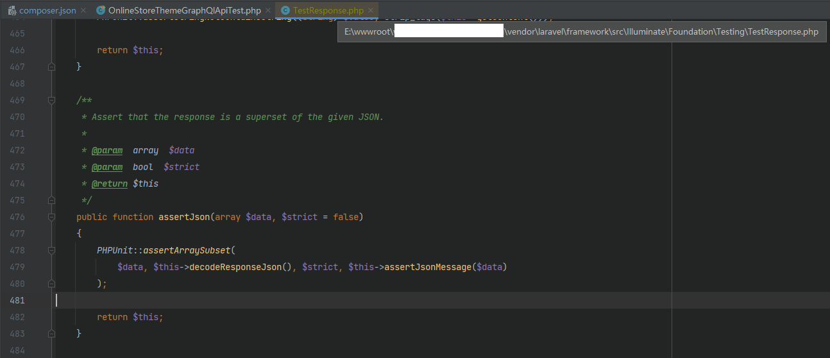
Task: Open the OnlineStoreThemeGraphQlApiTest.php tab
Action: pyautogui.click(x=184, y=11)
